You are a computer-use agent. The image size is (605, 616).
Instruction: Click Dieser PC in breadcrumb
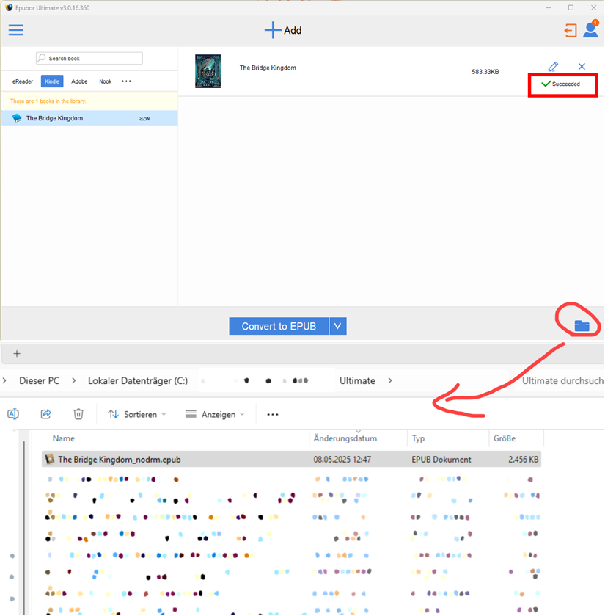tap(40, 380)
